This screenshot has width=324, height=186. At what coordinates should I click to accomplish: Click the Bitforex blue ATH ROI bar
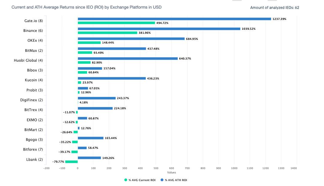pyautogui.click(x=82, y=148)
